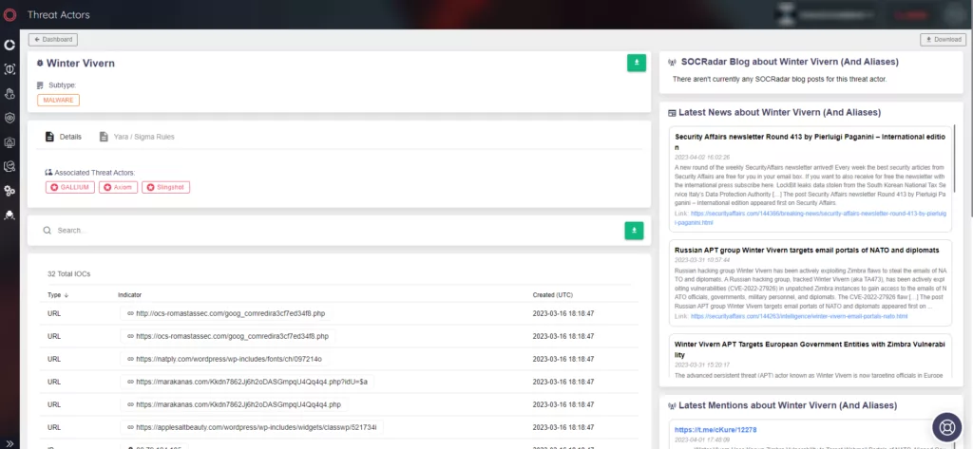Expand the sidebar with double-chevron icon

pos(10,442)
